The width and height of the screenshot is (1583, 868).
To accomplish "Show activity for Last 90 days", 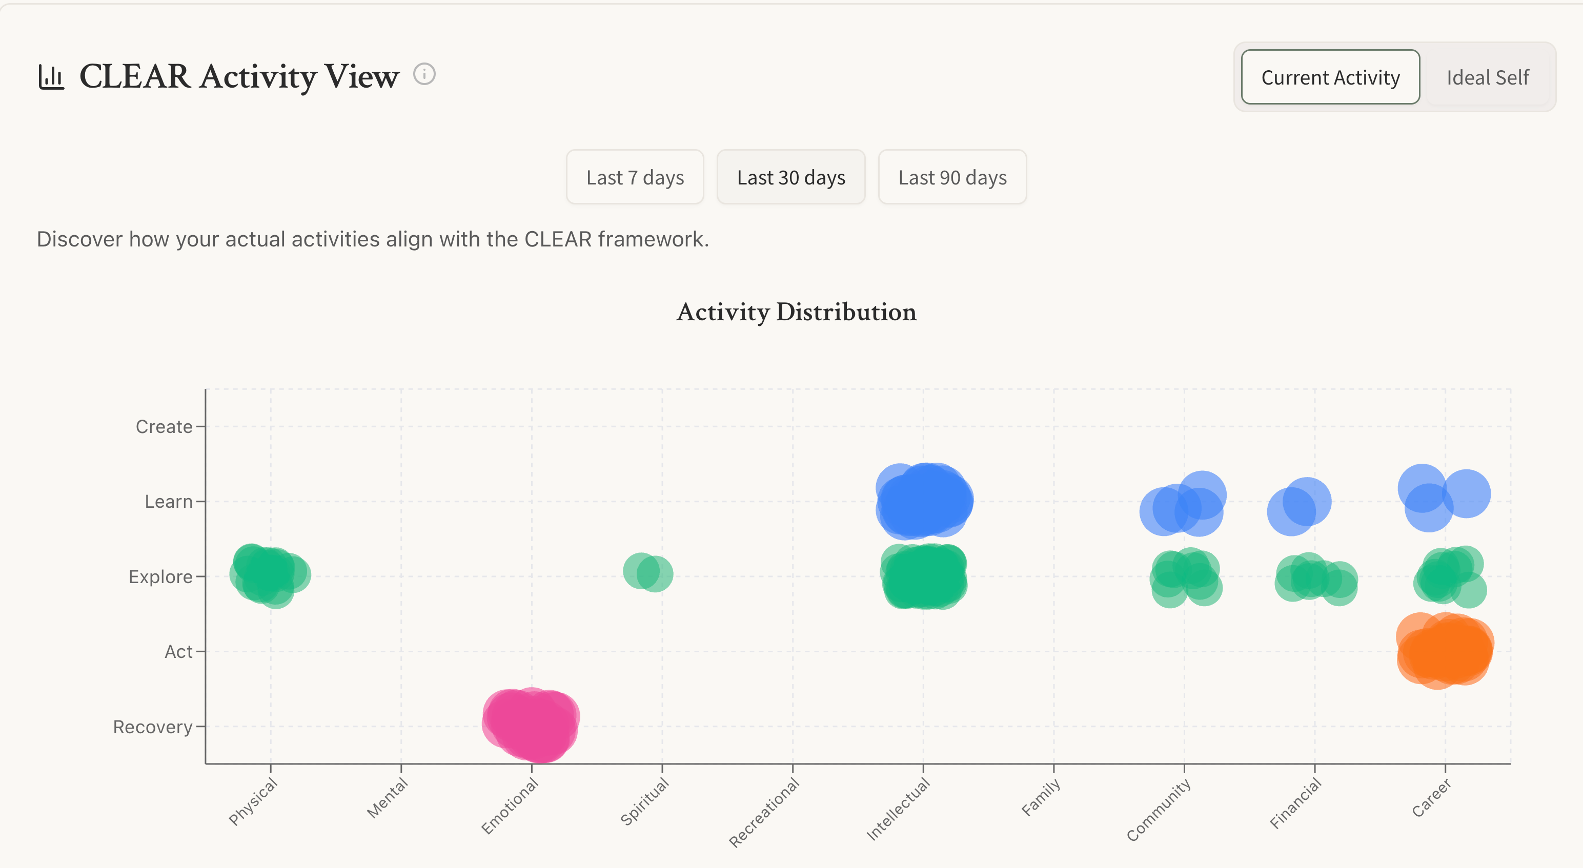I will pyautogui.click(x=952, y=177).
